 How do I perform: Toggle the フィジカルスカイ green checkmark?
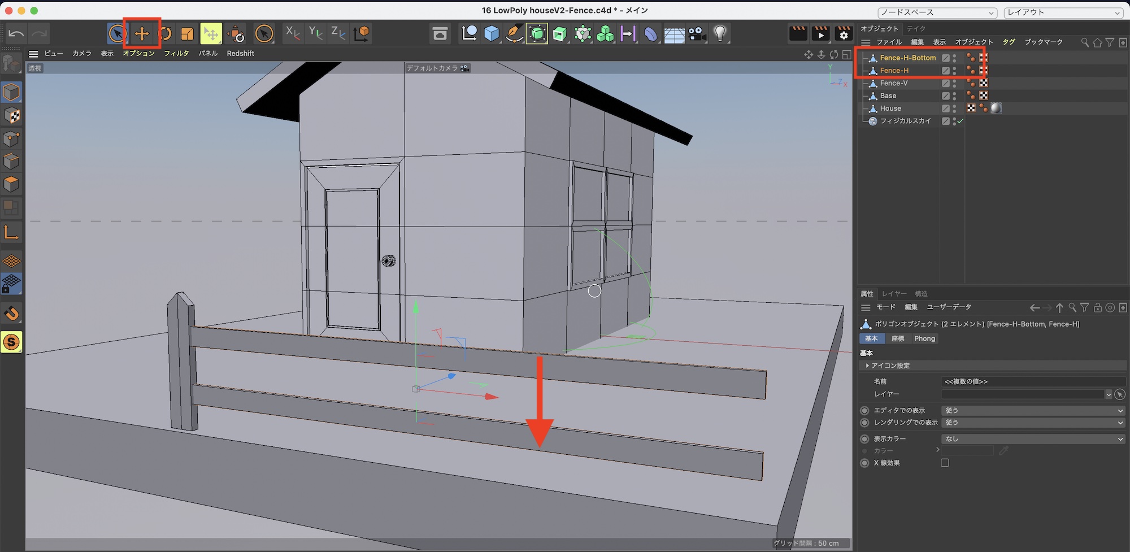click(x=960, y=121)
